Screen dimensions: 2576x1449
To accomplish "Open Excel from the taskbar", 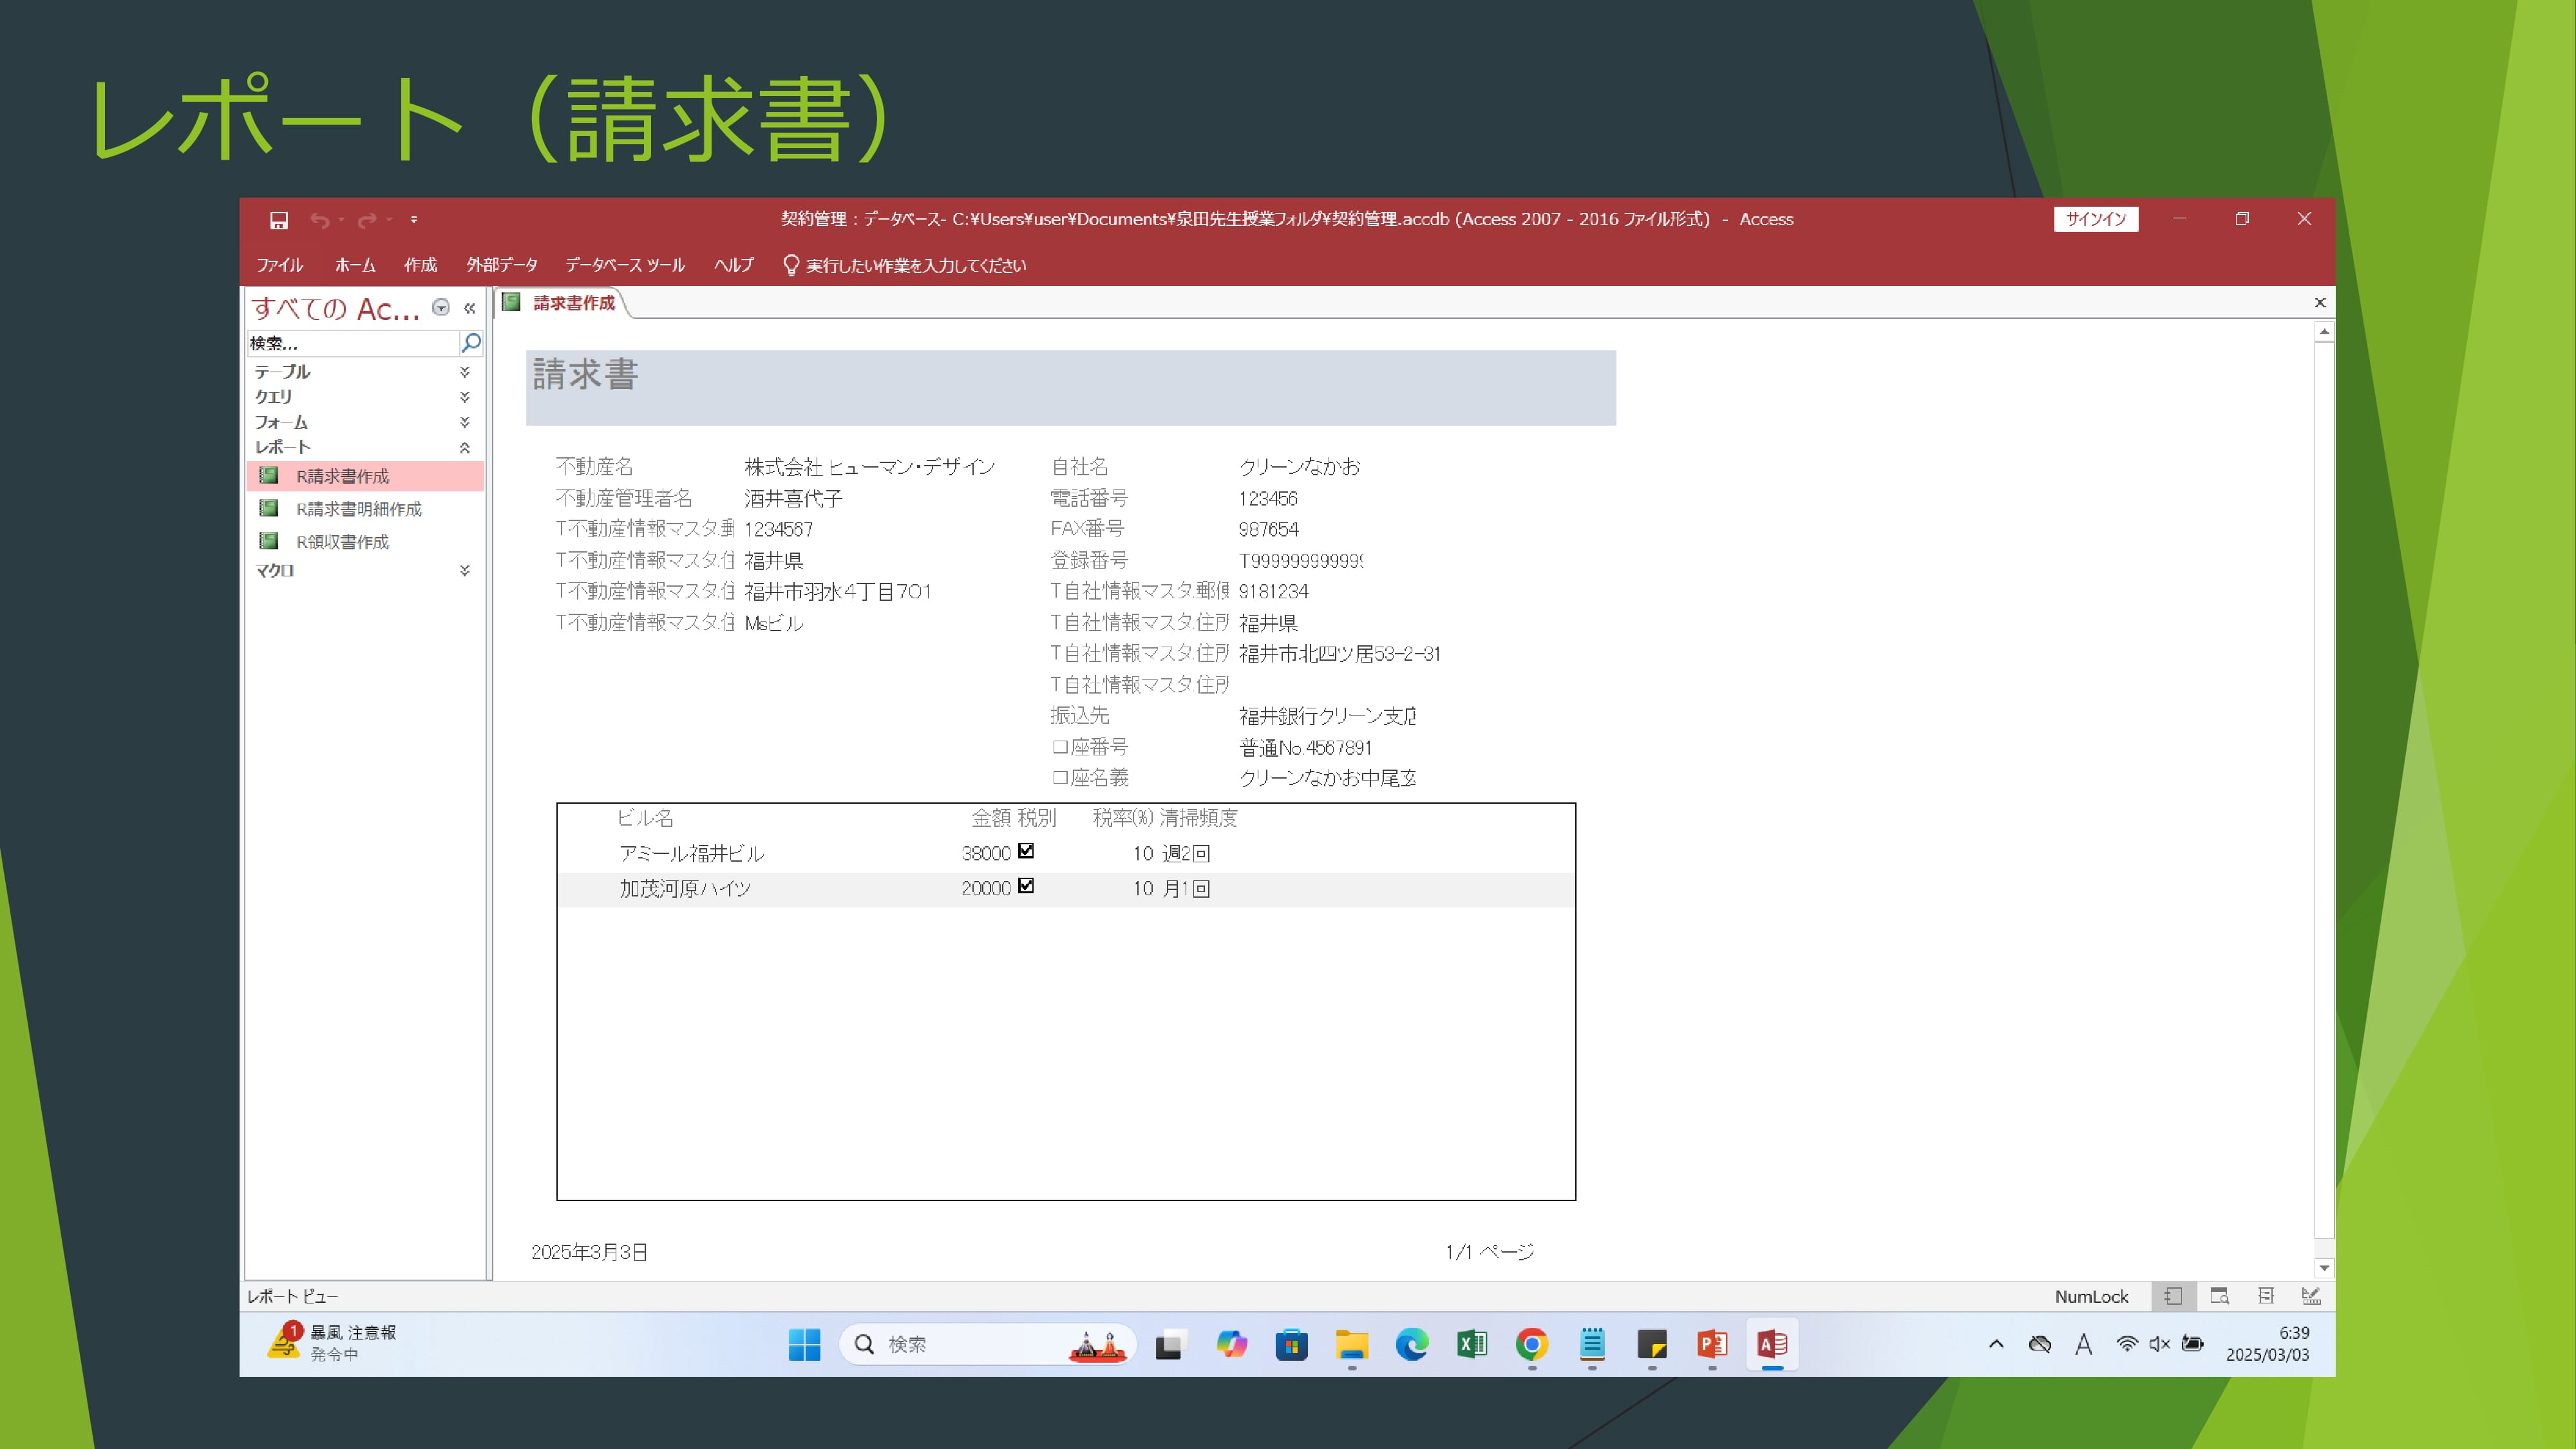I will [1472, 1344].
